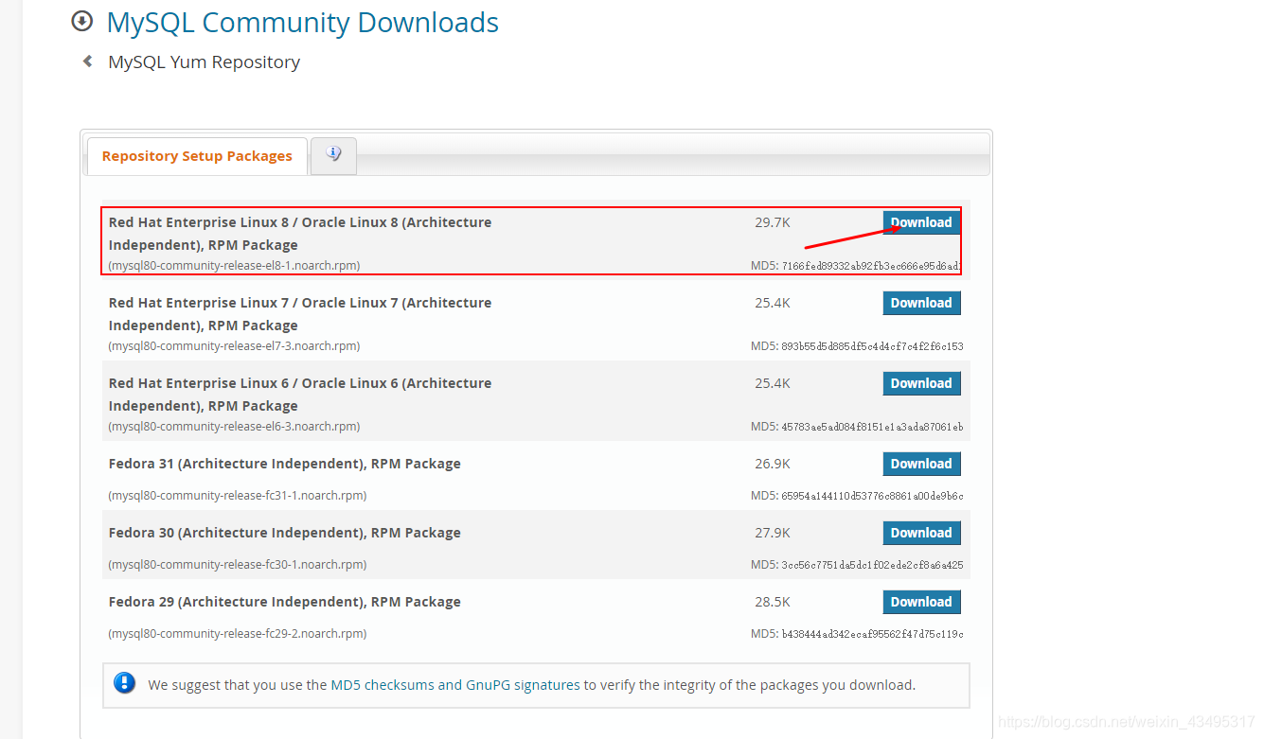Image resolution: width=1264 pixels, height=739 pixels.
Task: Click the MD5 hash starting with 7166fed8
Action: [871, 266]
